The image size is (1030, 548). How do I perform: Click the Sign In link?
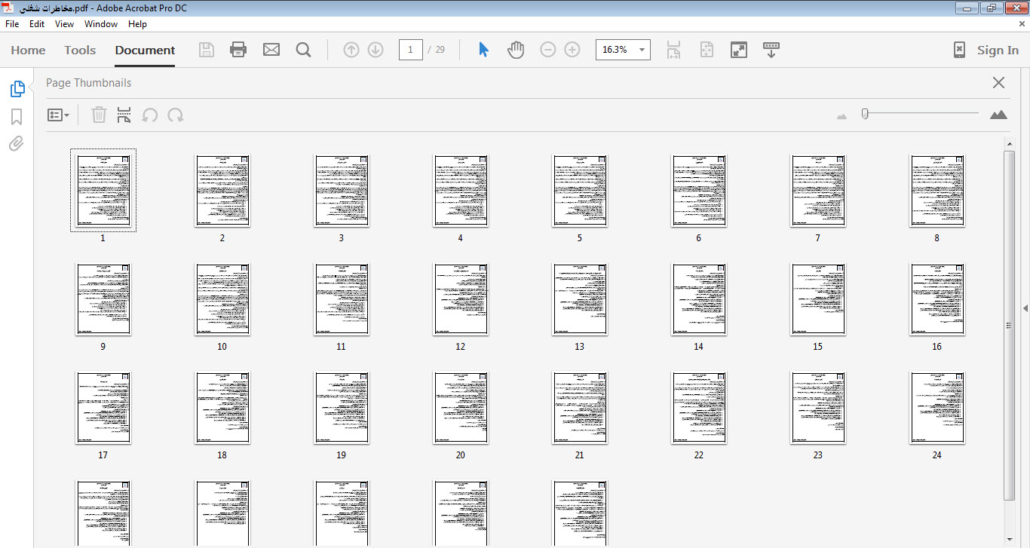(x=998, y=50)
